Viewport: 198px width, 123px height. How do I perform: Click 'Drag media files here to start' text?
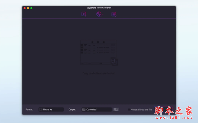click(x=99, y=73)
